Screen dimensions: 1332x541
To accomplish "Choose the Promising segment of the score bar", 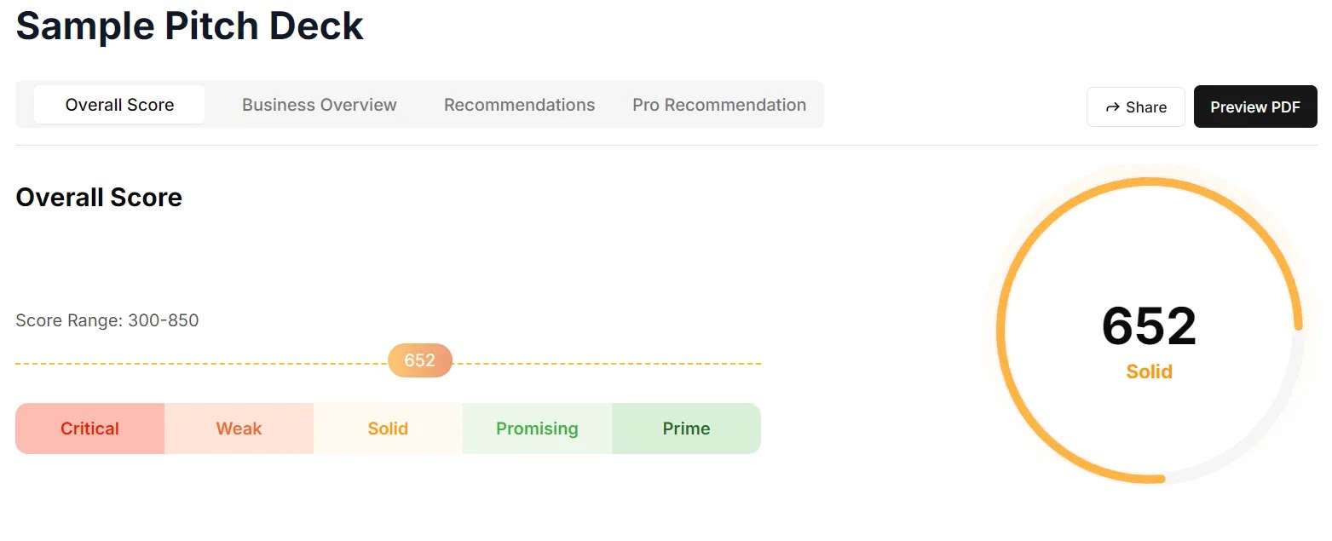I will (x=537, y=429).
